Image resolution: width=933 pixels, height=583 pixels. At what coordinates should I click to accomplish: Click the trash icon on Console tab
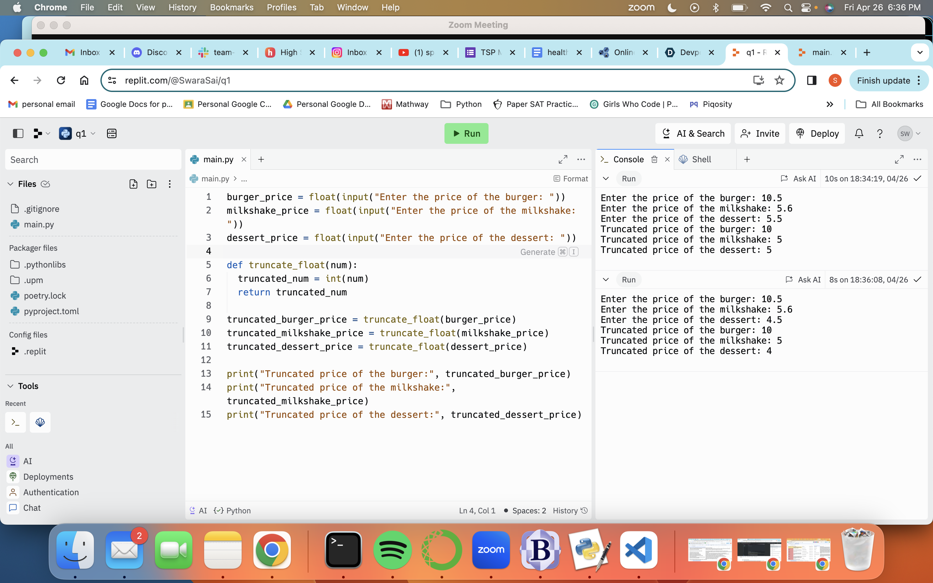(654, 159)
